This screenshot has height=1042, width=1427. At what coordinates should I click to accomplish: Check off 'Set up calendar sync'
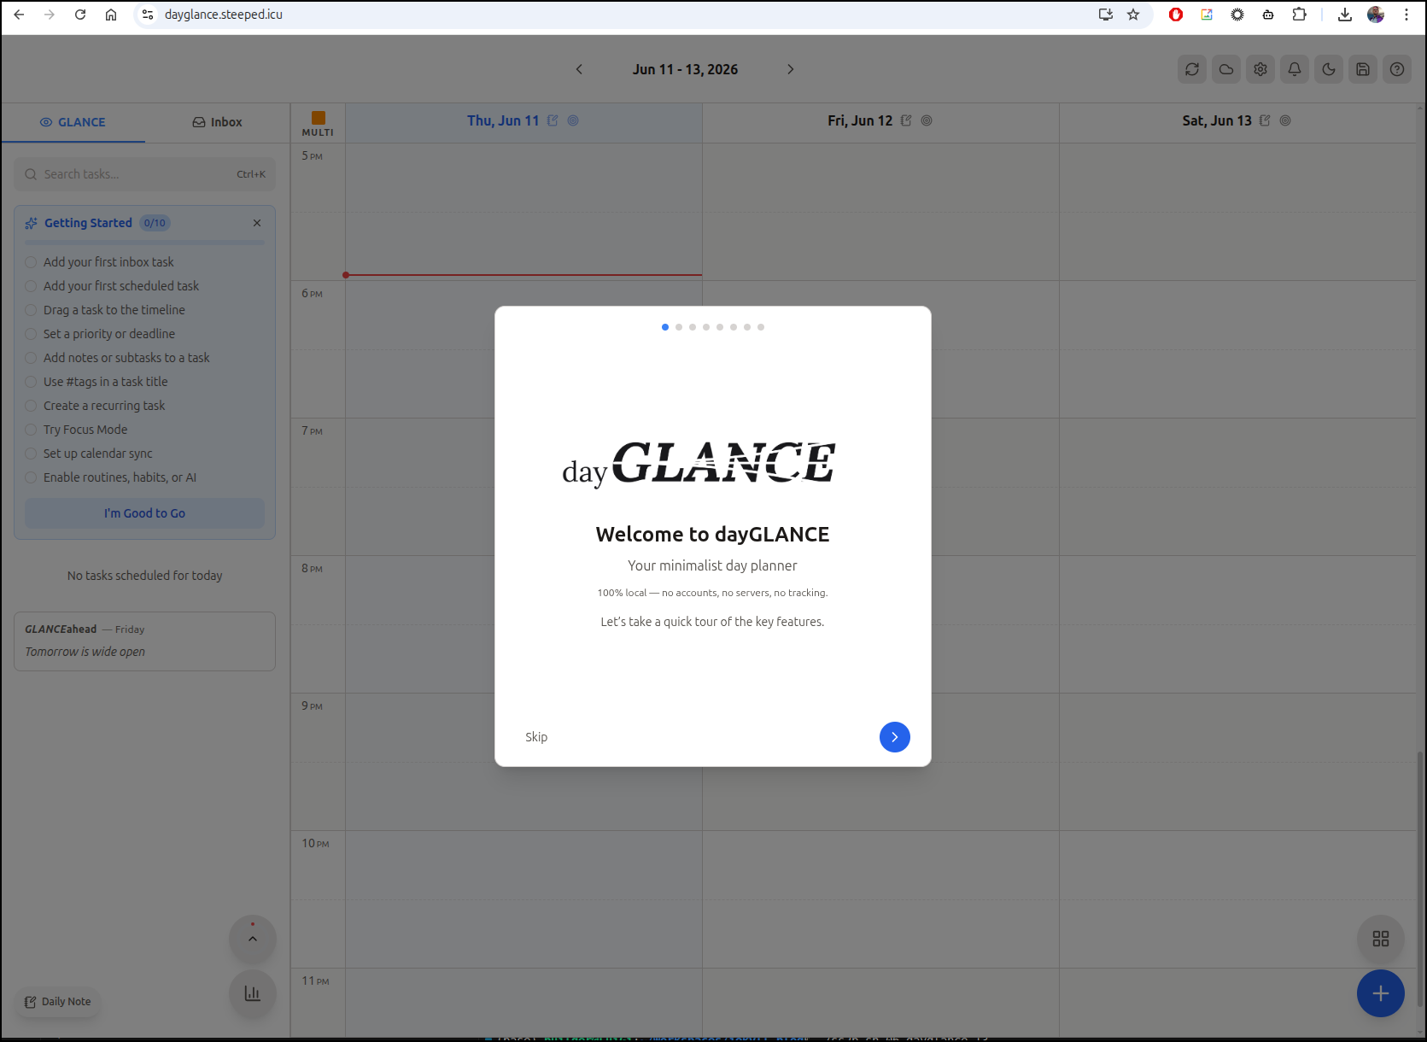pos(31,454)
